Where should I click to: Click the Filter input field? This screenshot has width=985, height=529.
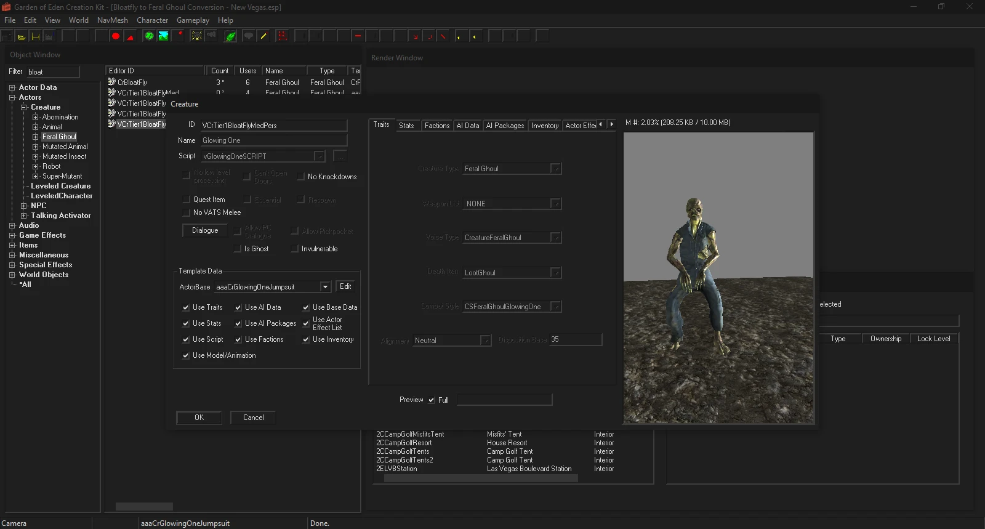coord(53,72)
